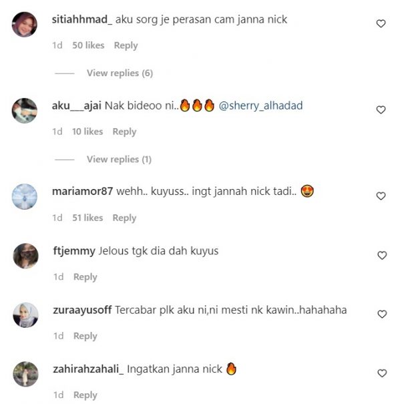The height and width of the screenshot is (404, 394).
Task: Tap heart icon beside ftjemmy's comment
Action: coord(382,255)
